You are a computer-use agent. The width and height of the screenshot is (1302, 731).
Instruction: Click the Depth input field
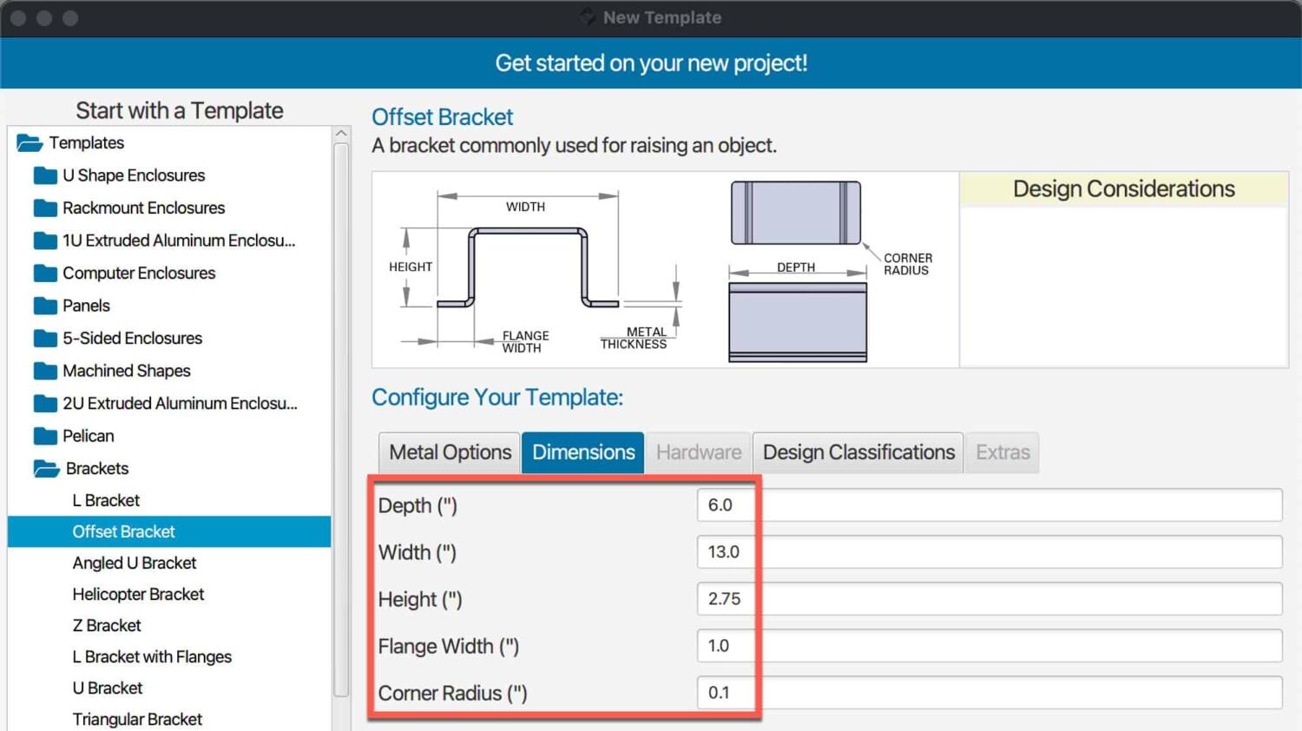click(989, 505)
